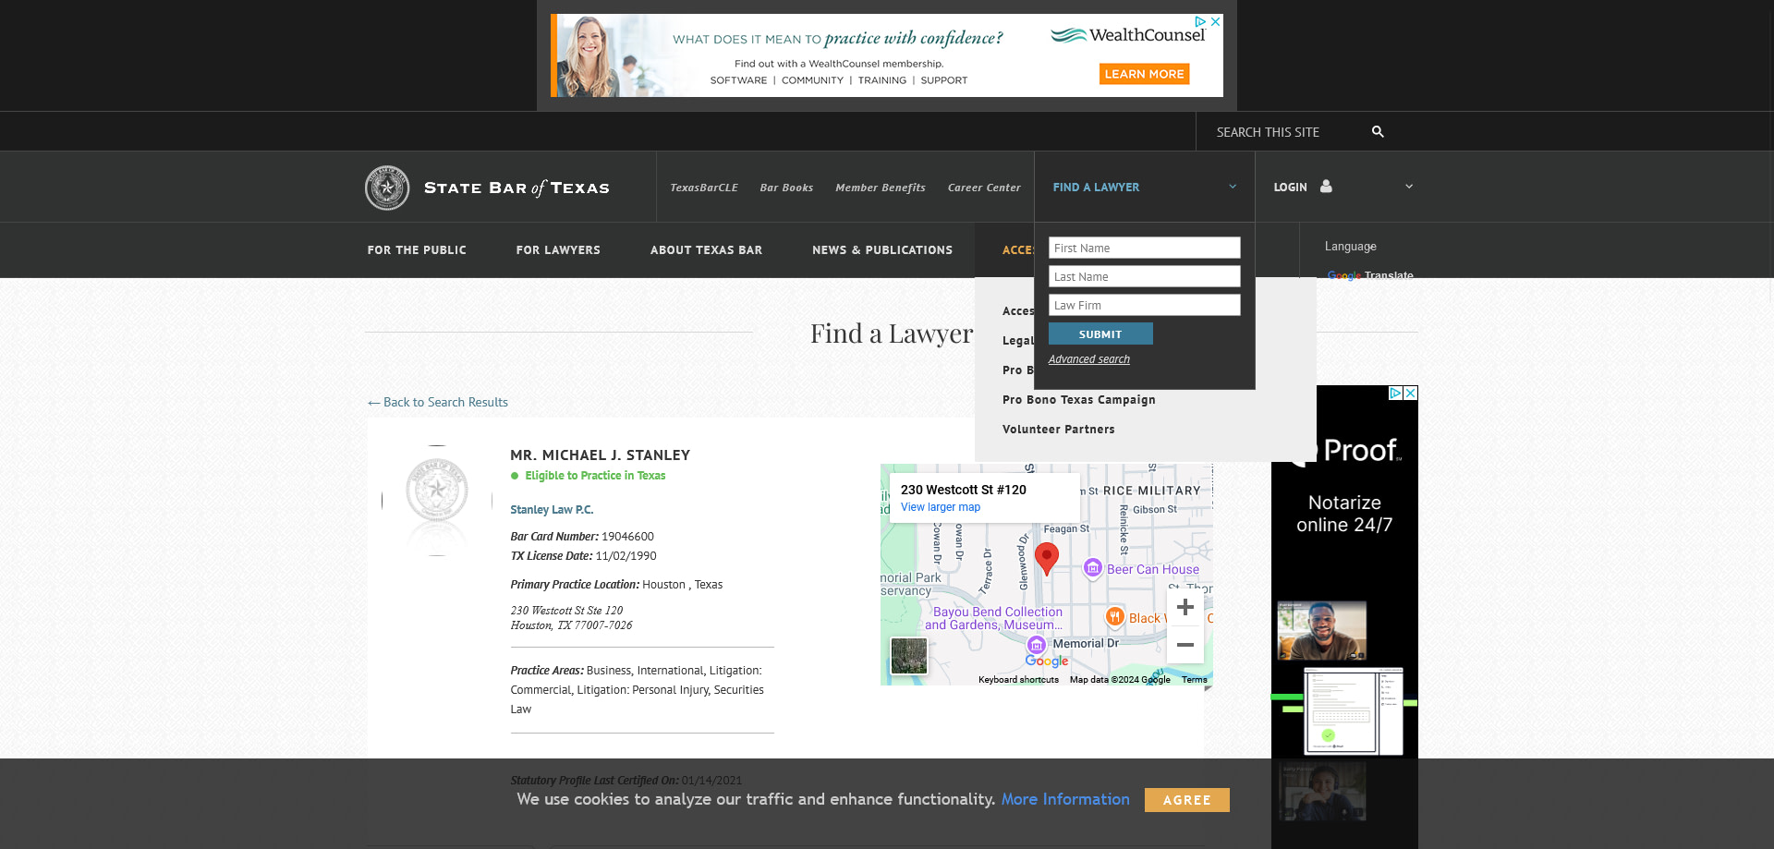
Task: Select the address 230 Westcott St Ste 120
Action: [x=566, y=611]
